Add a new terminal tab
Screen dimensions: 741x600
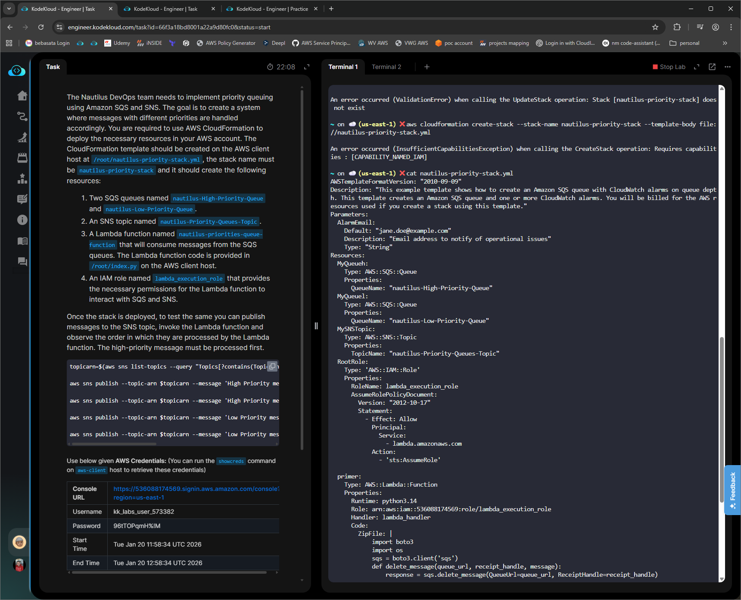427,67
